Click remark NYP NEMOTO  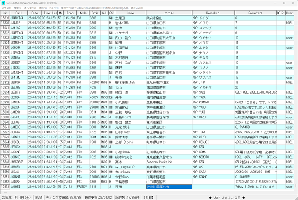(201, 157)
